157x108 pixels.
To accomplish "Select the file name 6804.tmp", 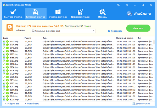I will [x=14, y=93].
